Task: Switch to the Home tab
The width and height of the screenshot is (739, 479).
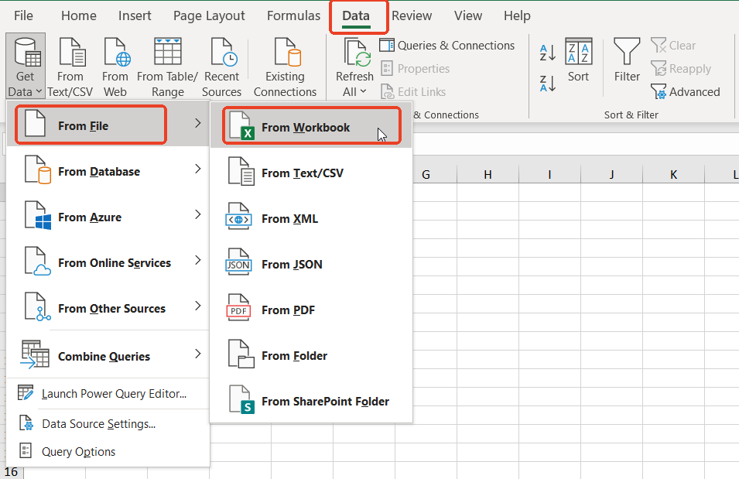Action: [79, 15]
